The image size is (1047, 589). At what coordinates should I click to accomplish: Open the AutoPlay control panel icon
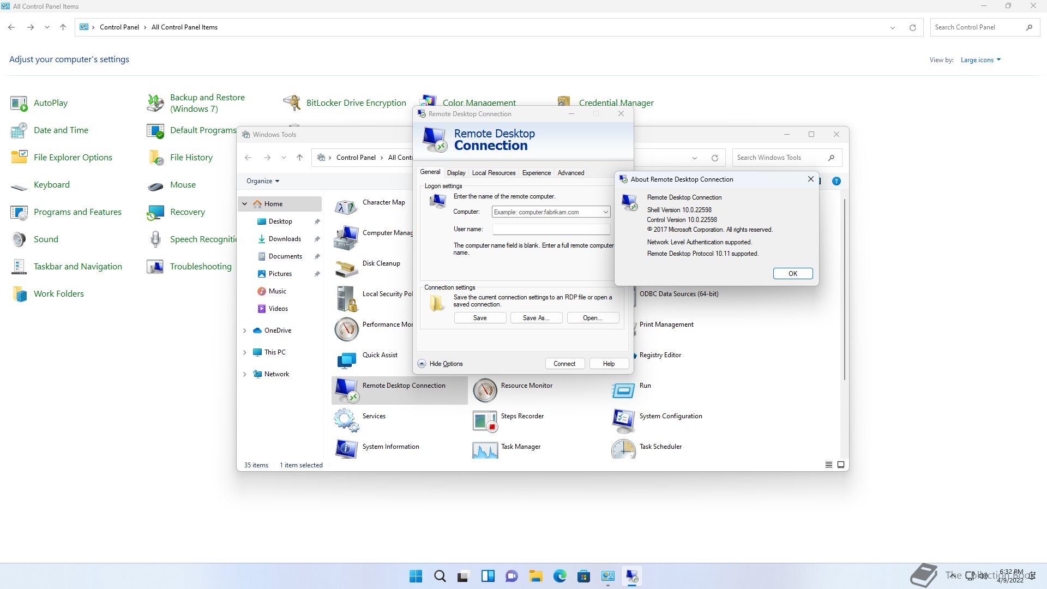click(x=19, y=103)
